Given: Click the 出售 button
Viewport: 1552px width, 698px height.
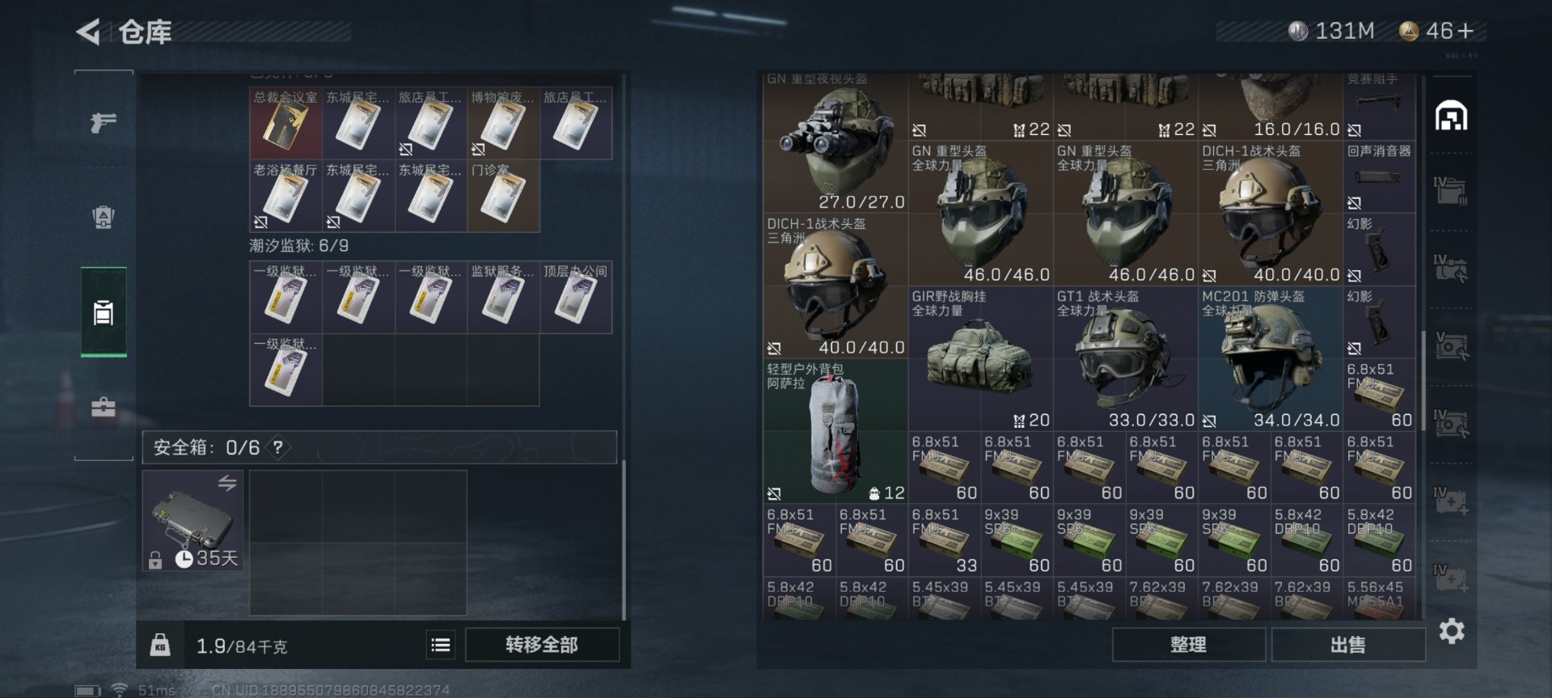Looking at the screenshot, I should pyautogui.click(x=1348, y=645).
